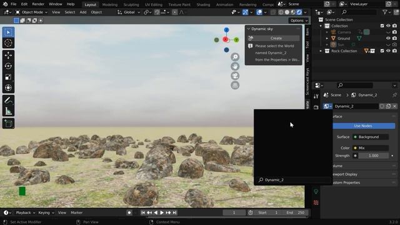Select wireframe viewport shading
The width and height of the screenshot is (400, 225).
coord(281,12)
